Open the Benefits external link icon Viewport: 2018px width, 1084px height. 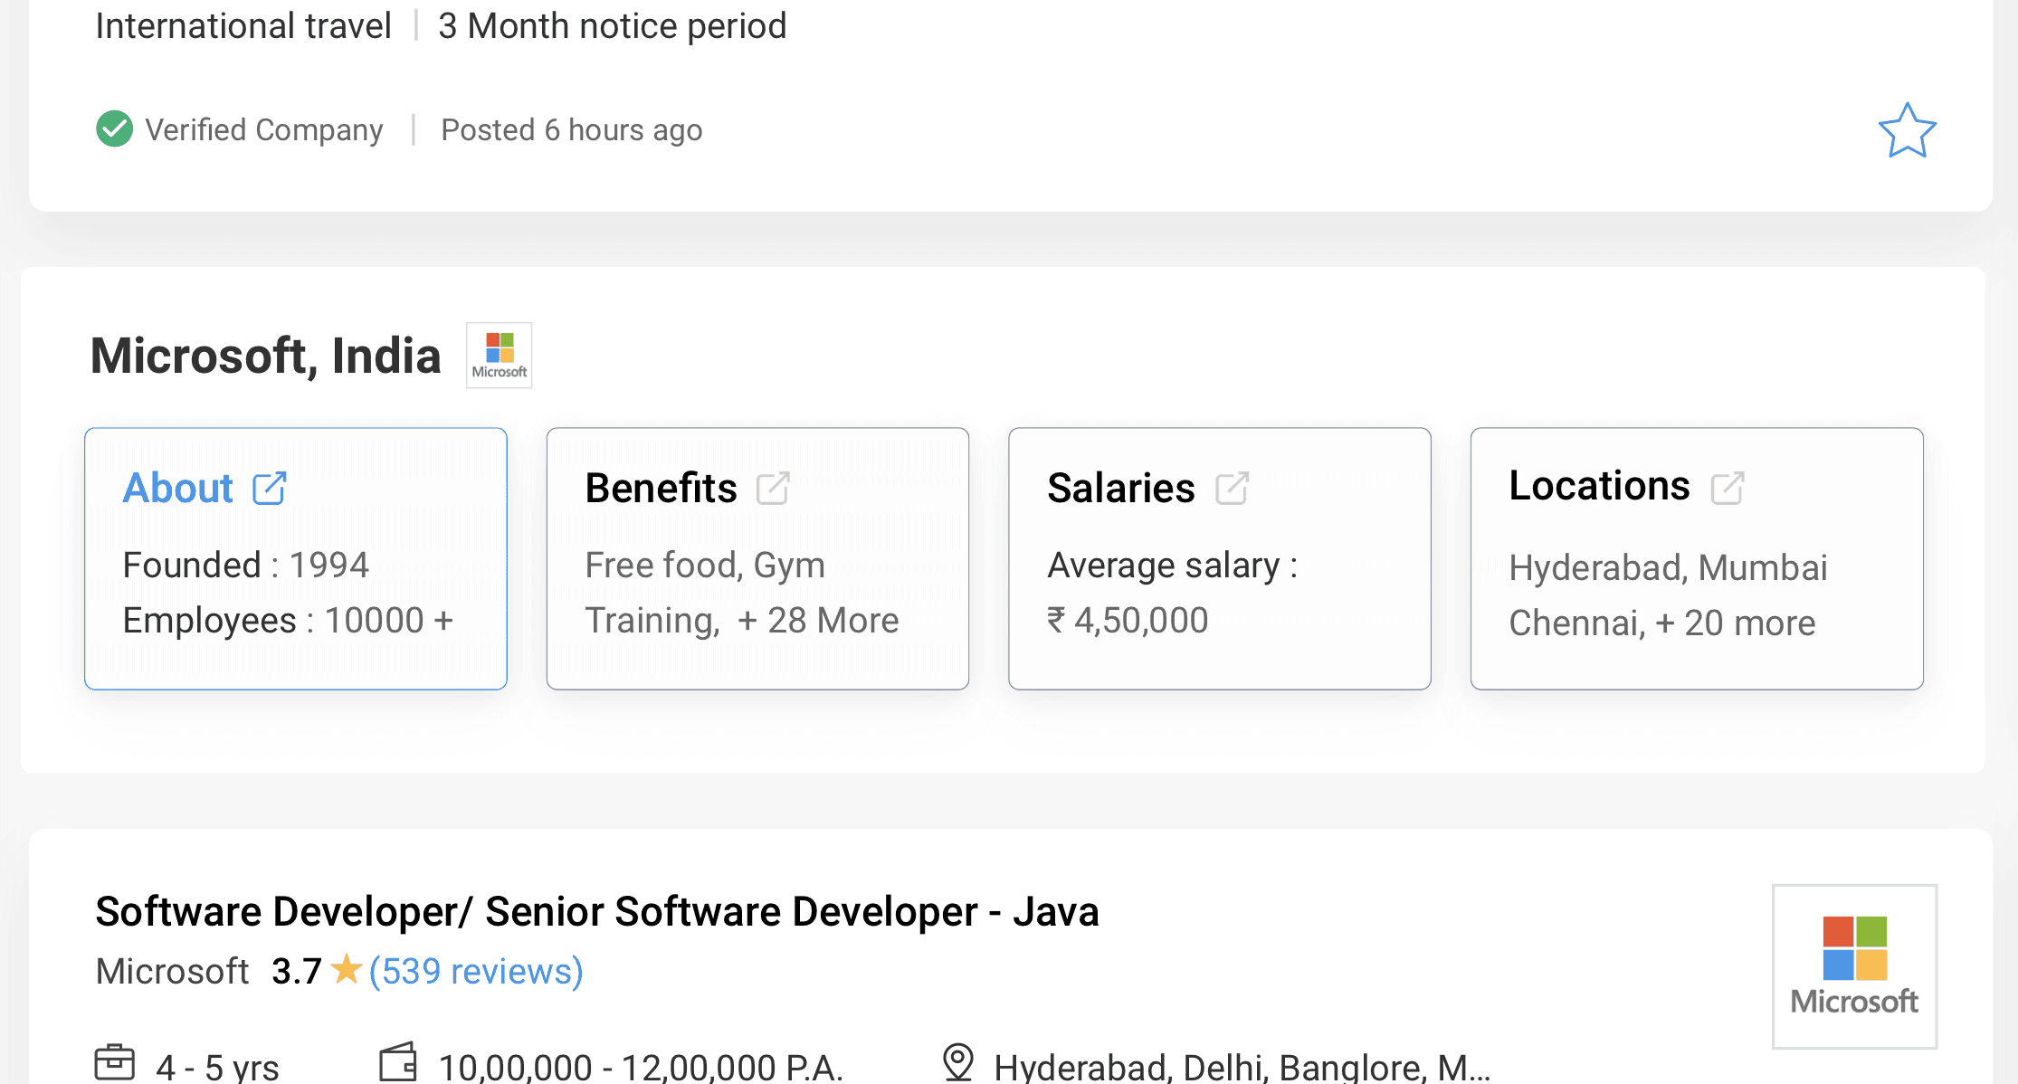[x=773, y=489]
